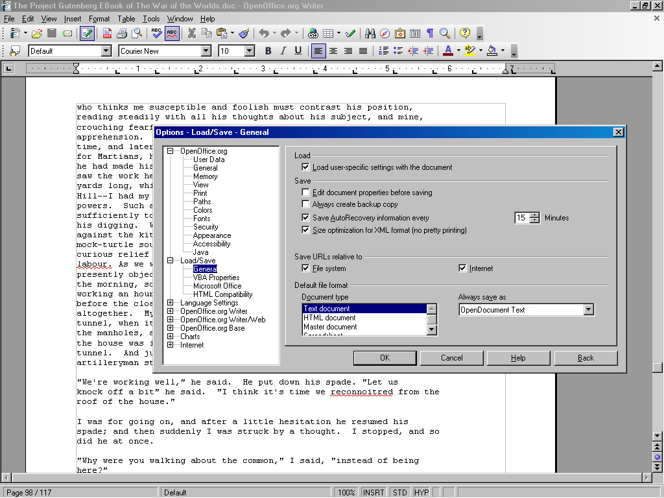
Task: Expand the Language Settings tree node
Action: [171, 303]
